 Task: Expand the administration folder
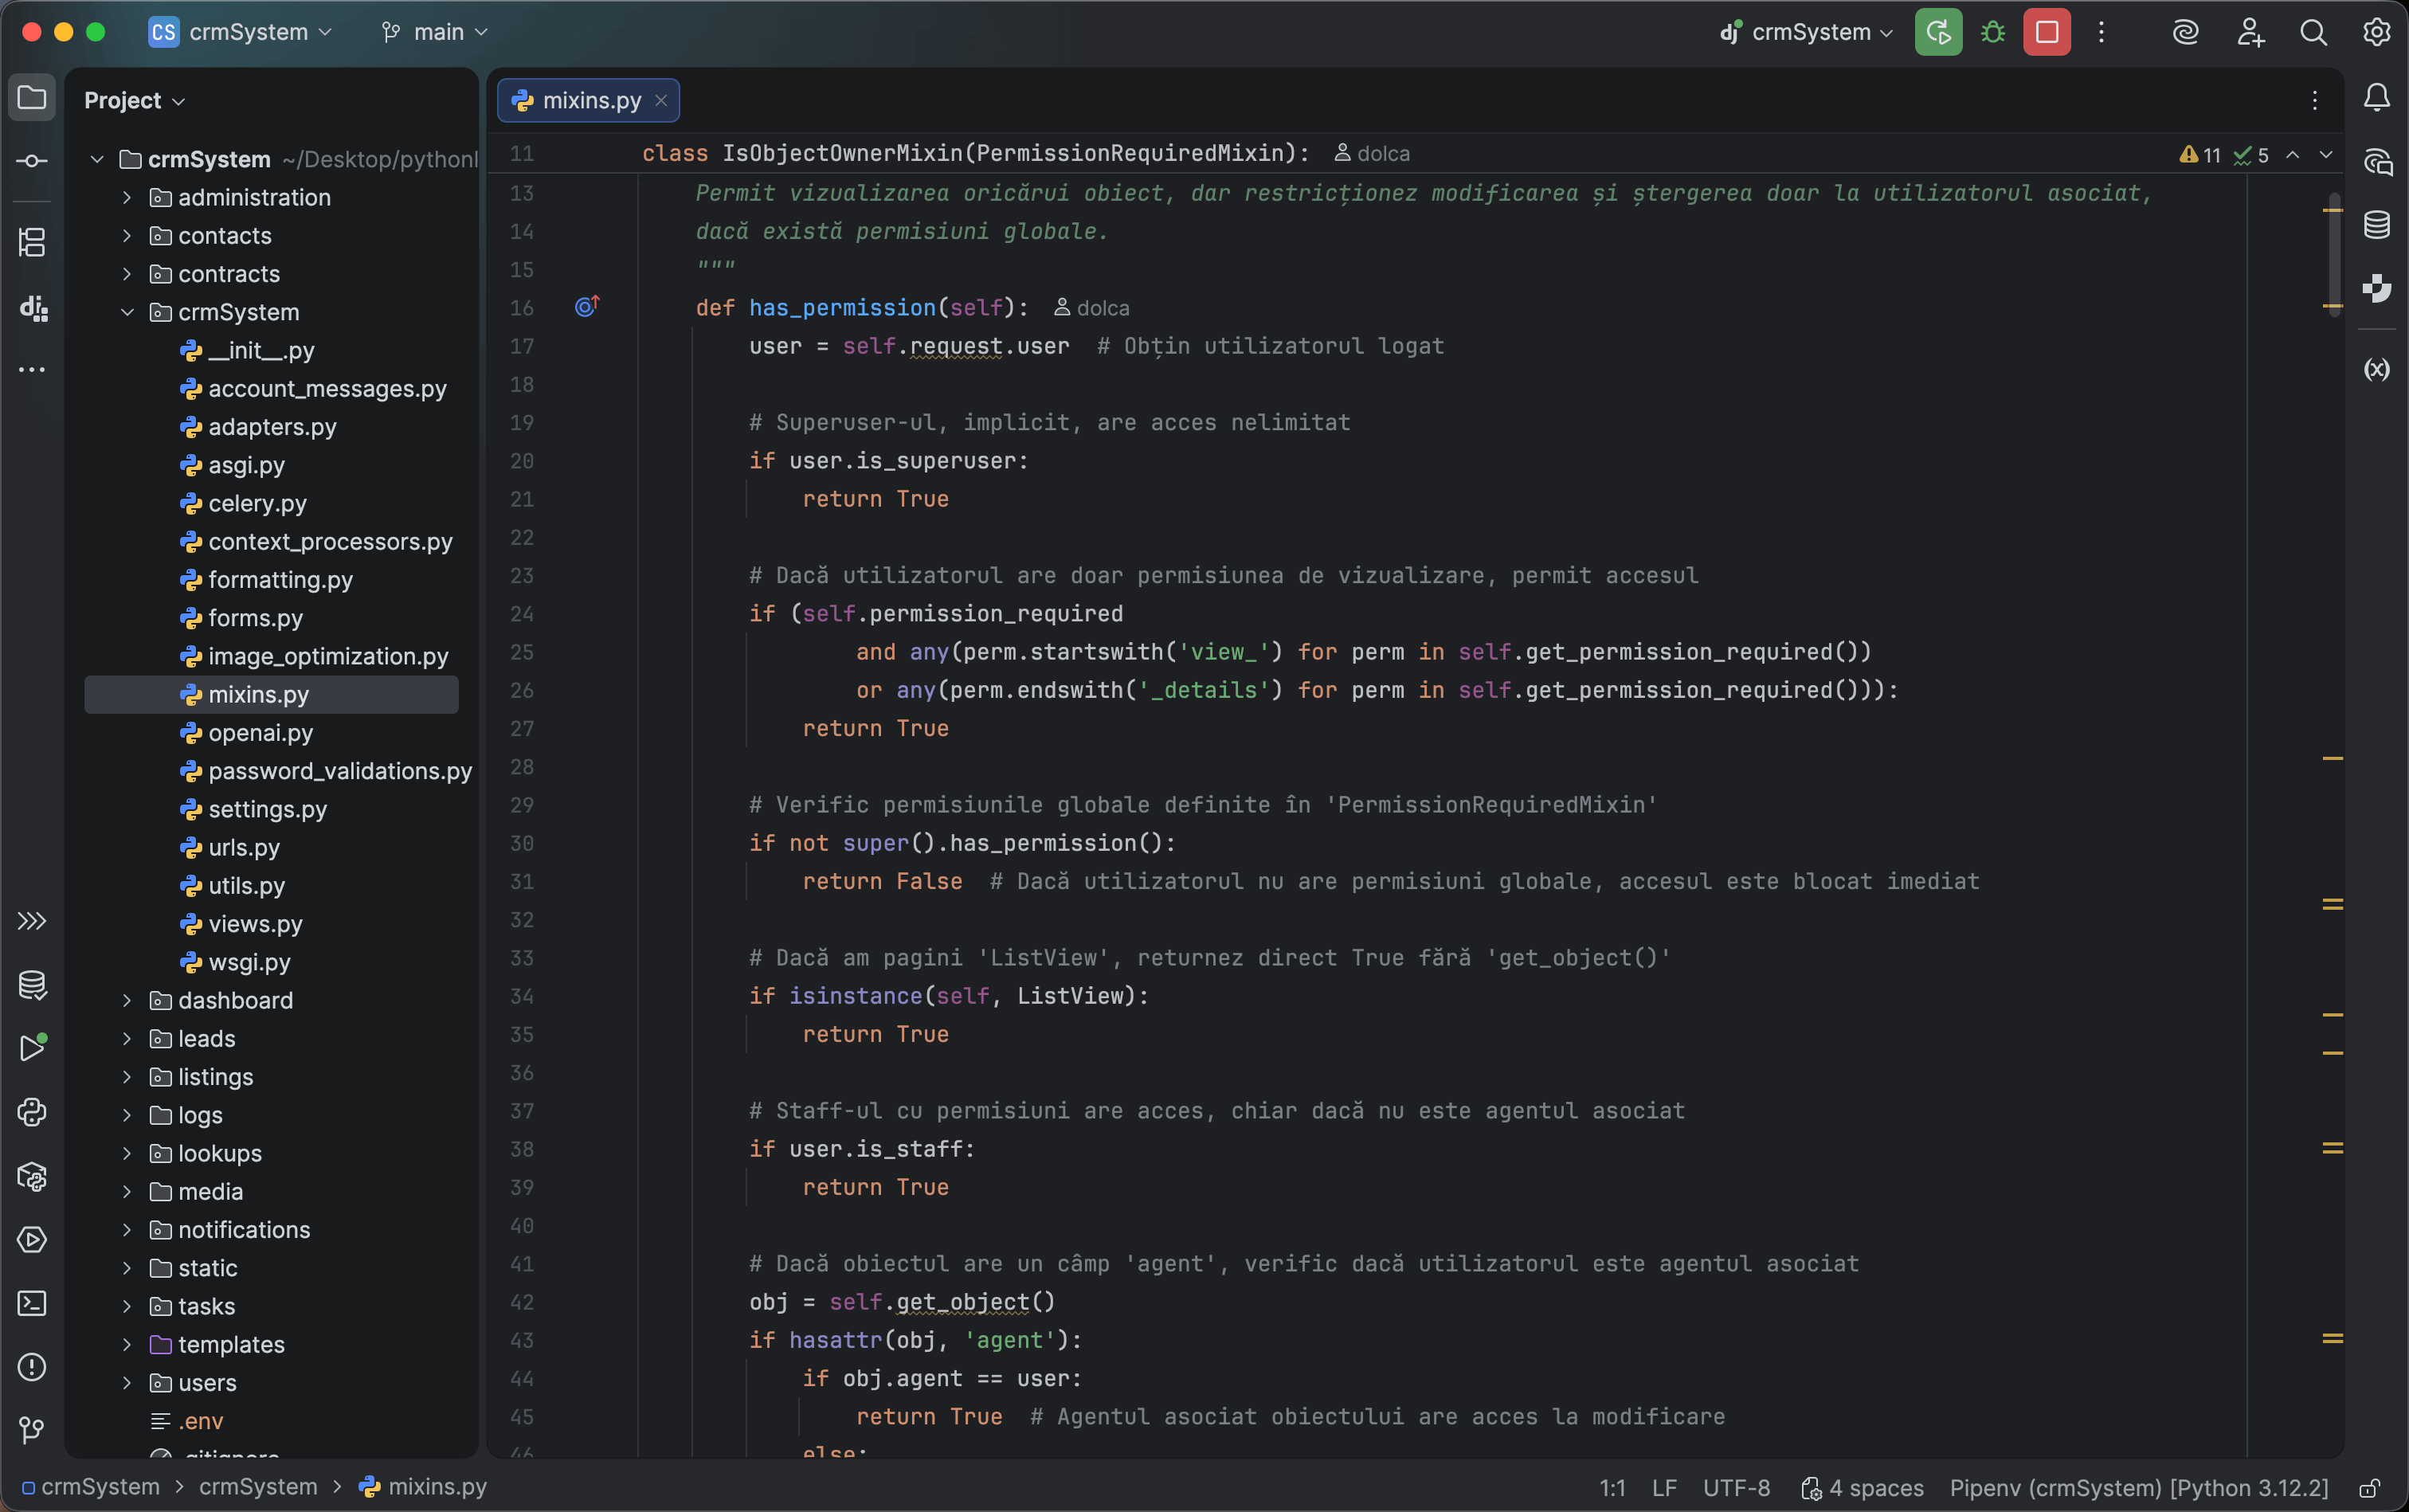127,197
